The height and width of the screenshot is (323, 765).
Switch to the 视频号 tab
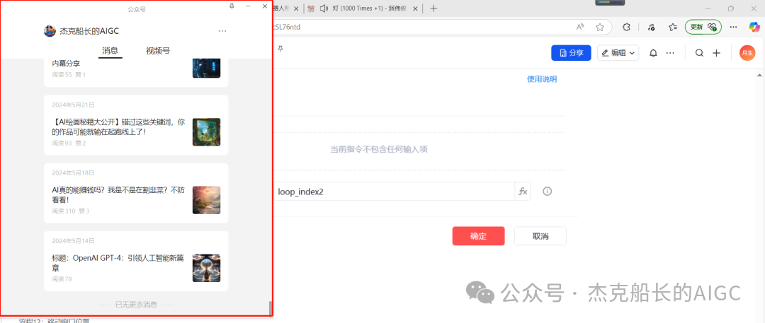(x=158, y=51)
